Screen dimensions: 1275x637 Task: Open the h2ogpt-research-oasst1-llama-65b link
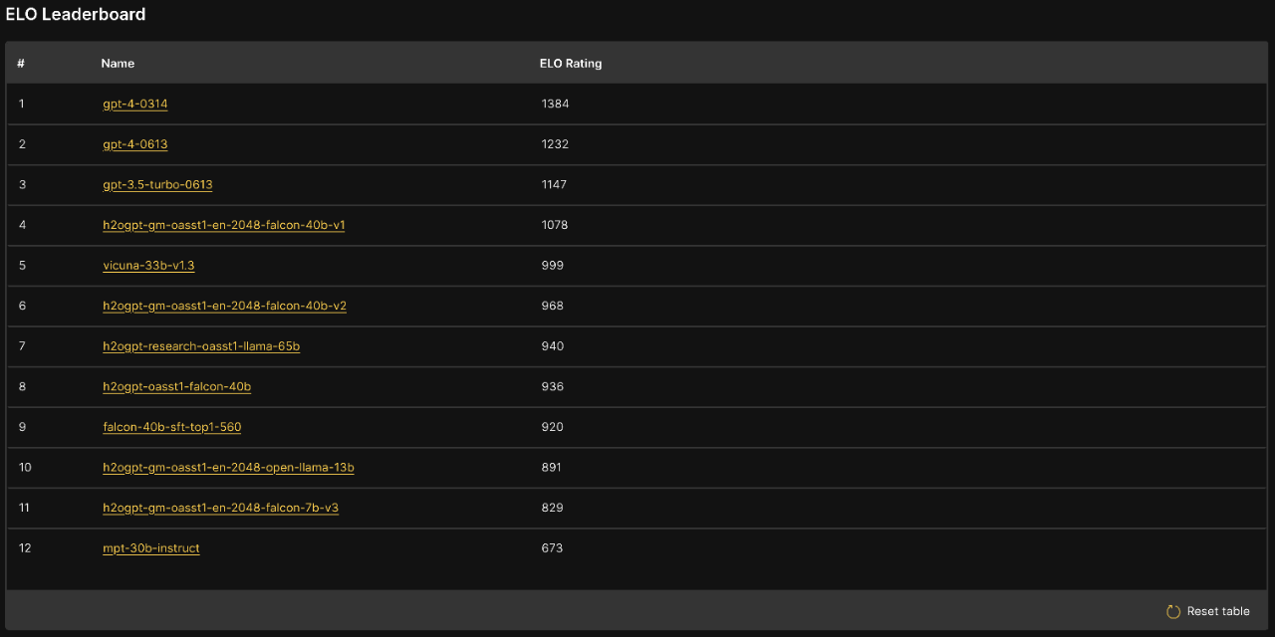pos(202,346)
